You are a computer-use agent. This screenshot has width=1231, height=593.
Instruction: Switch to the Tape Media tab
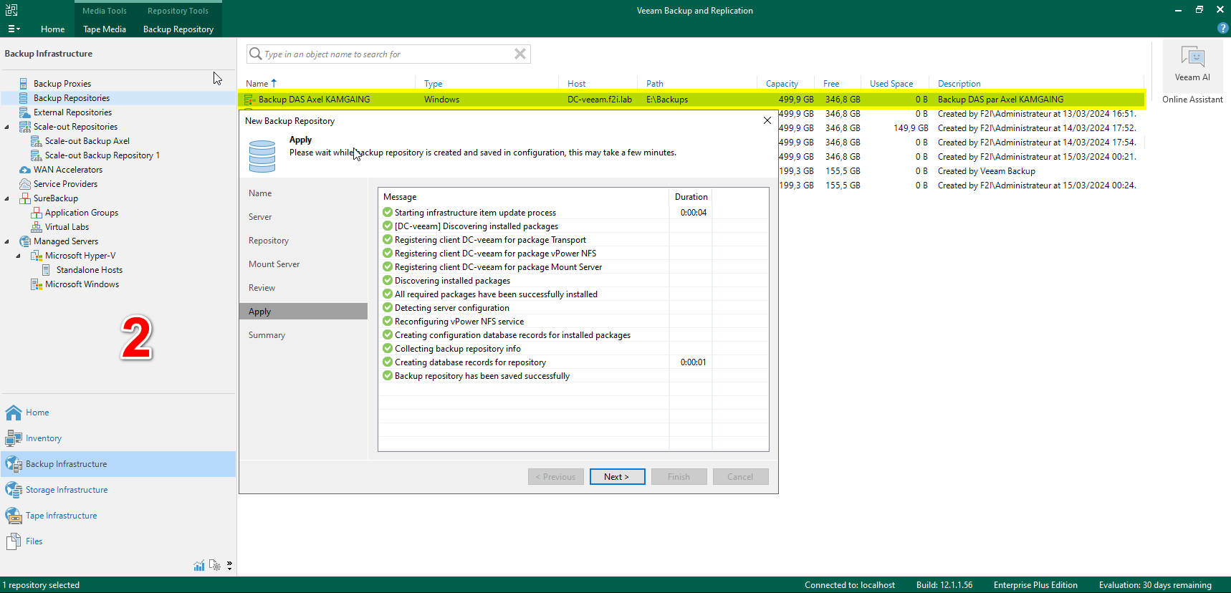pos(105,29)
